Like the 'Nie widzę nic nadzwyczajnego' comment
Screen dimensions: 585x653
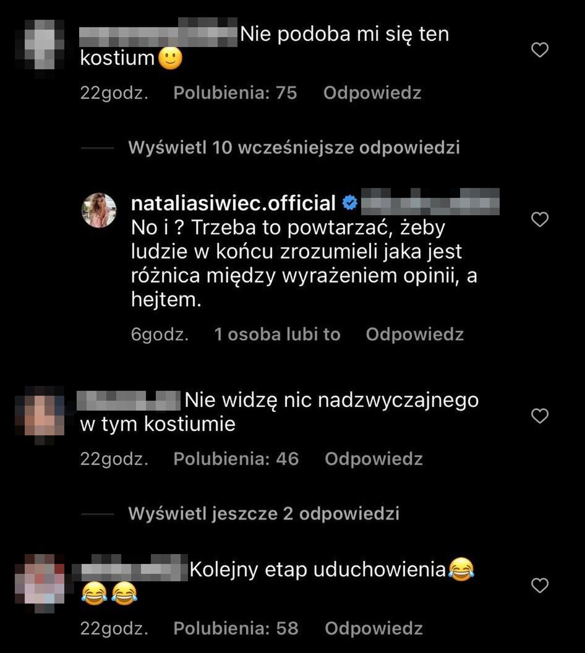pos(540,416)
